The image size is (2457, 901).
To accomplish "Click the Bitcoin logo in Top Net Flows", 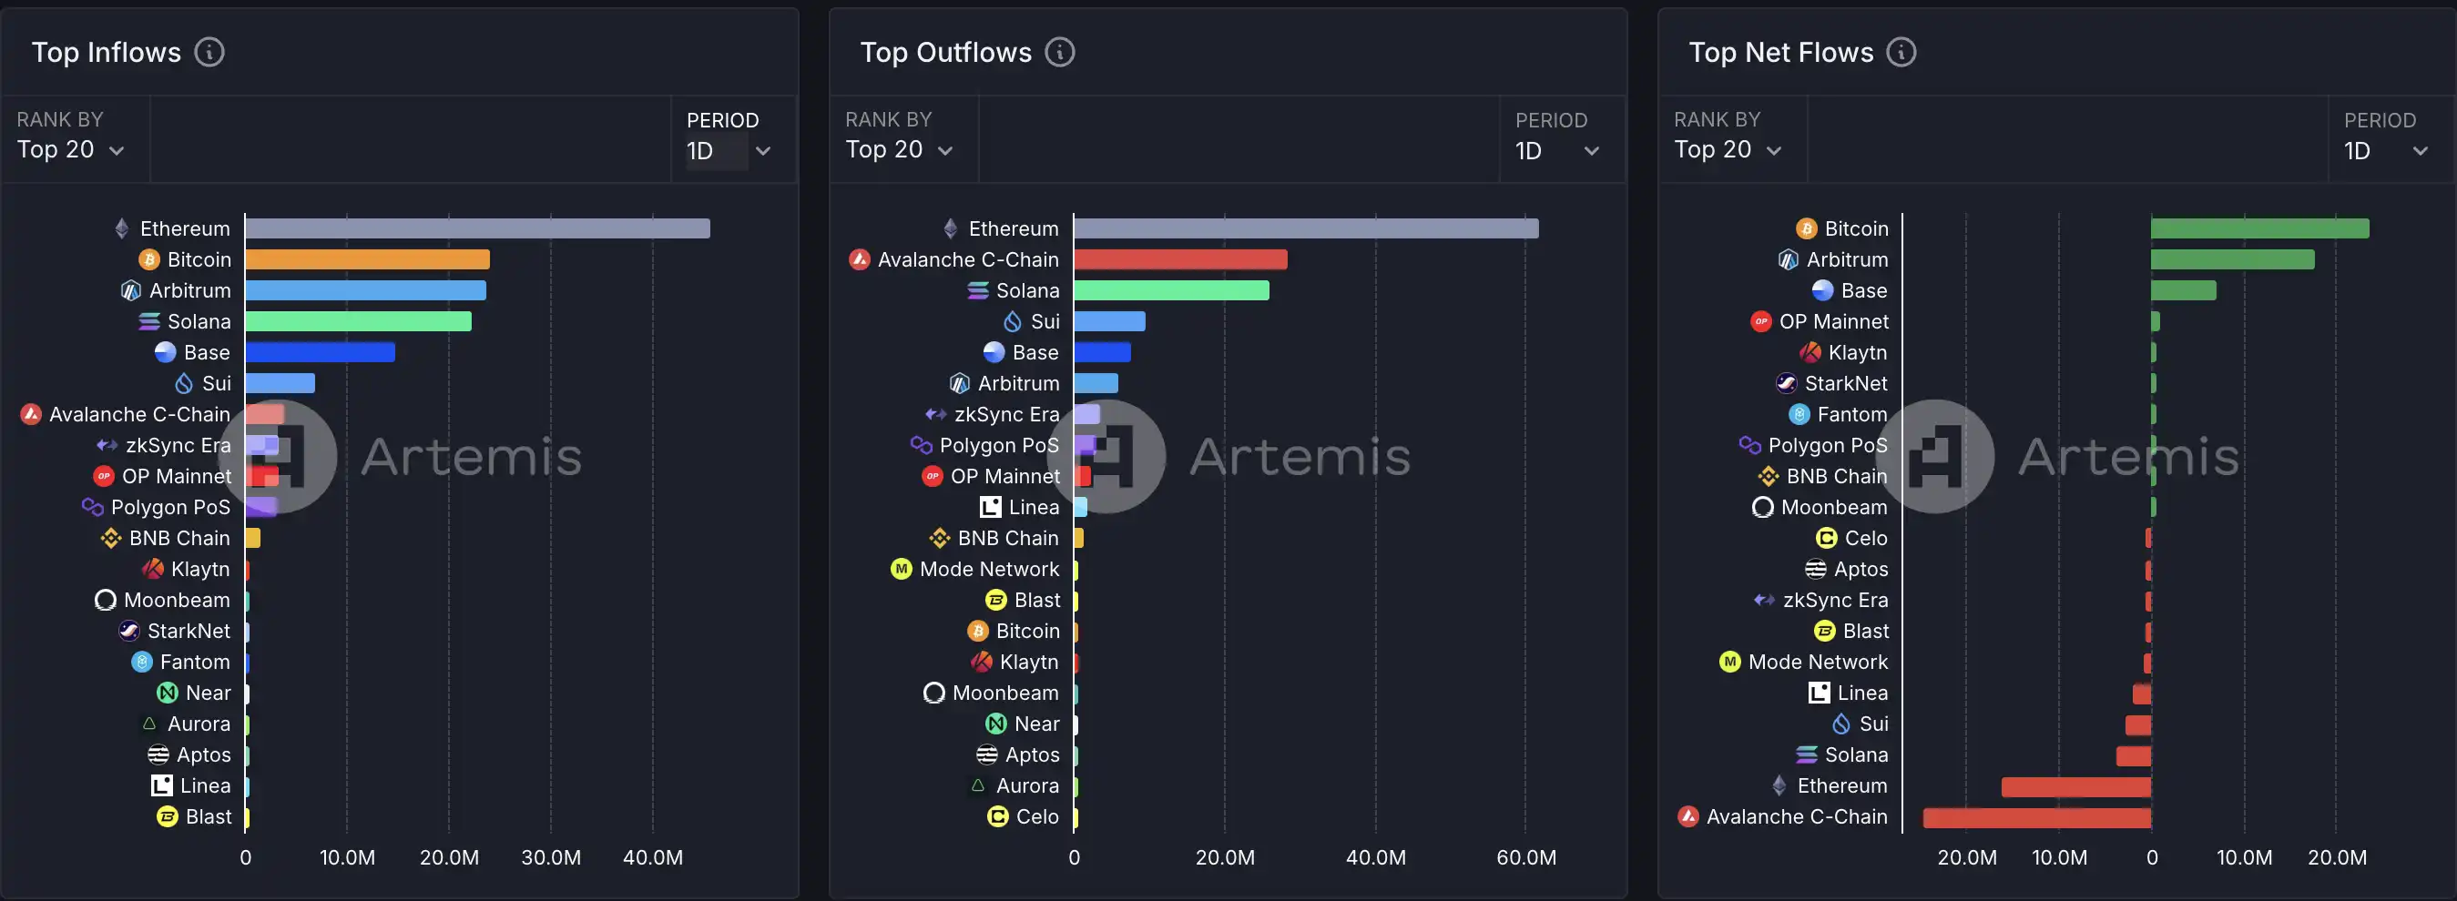I will point(1806,228).
